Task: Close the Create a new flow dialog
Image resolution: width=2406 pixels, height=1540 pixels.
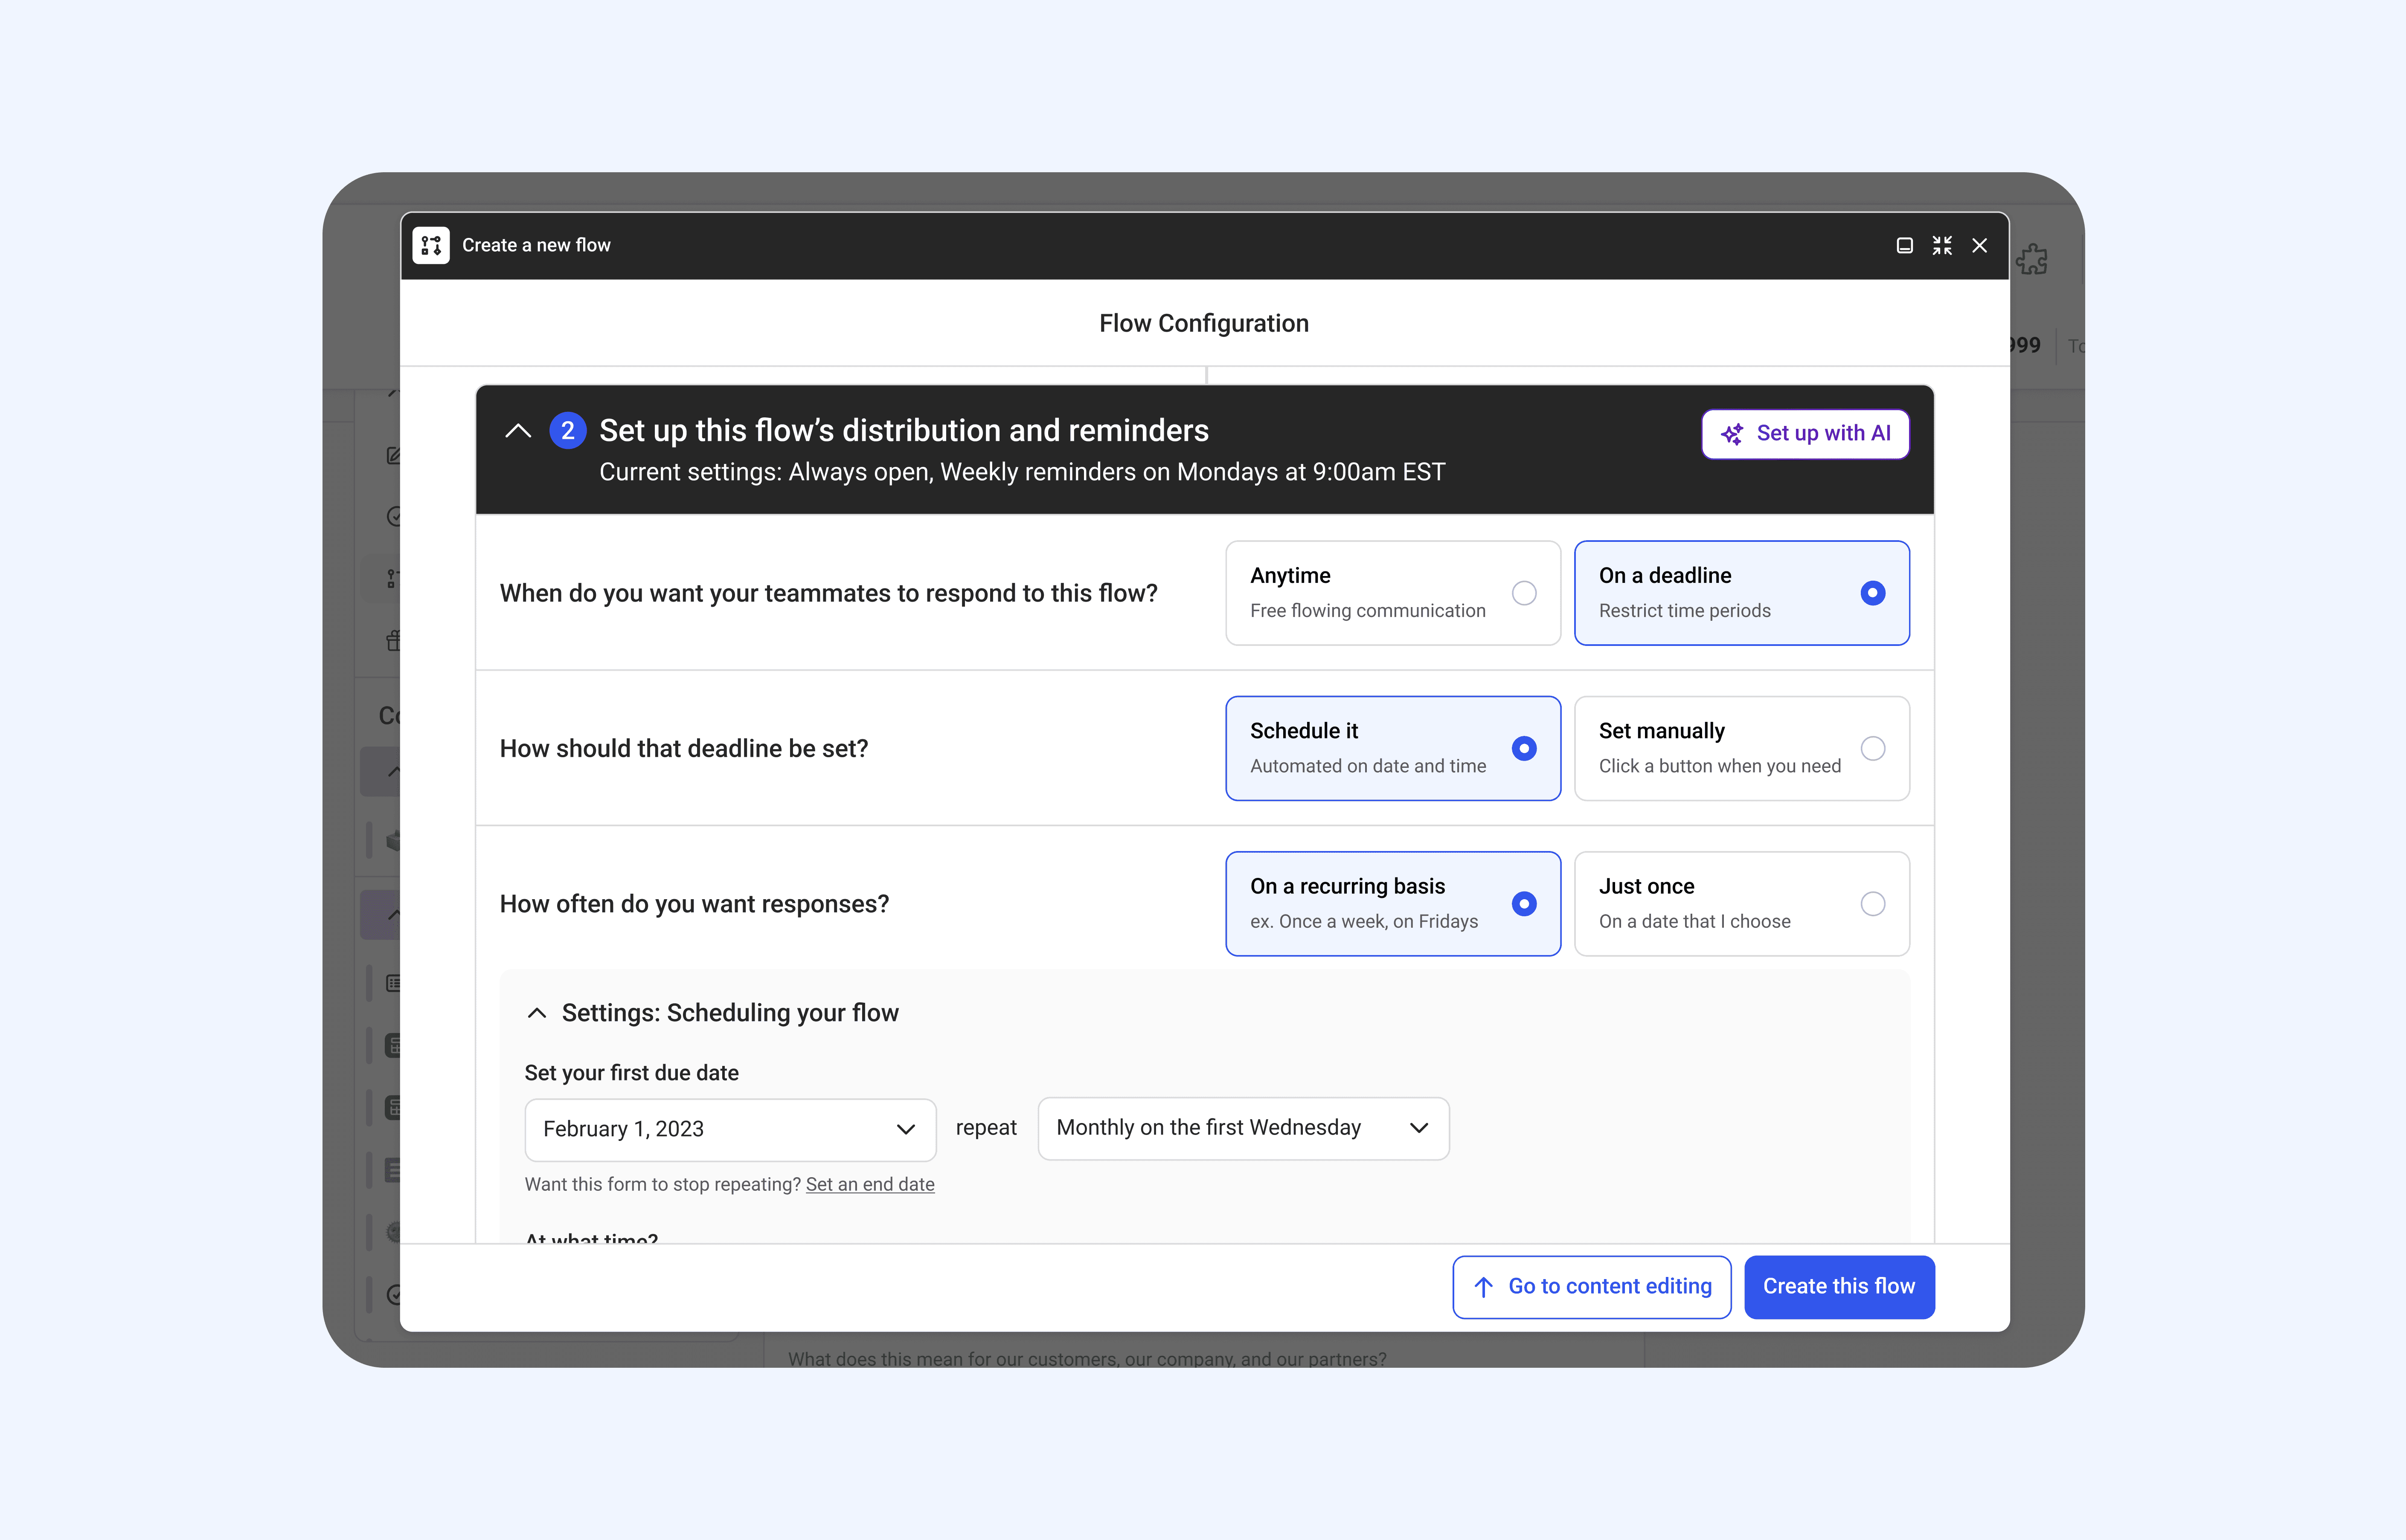Action: point(1979,245)
